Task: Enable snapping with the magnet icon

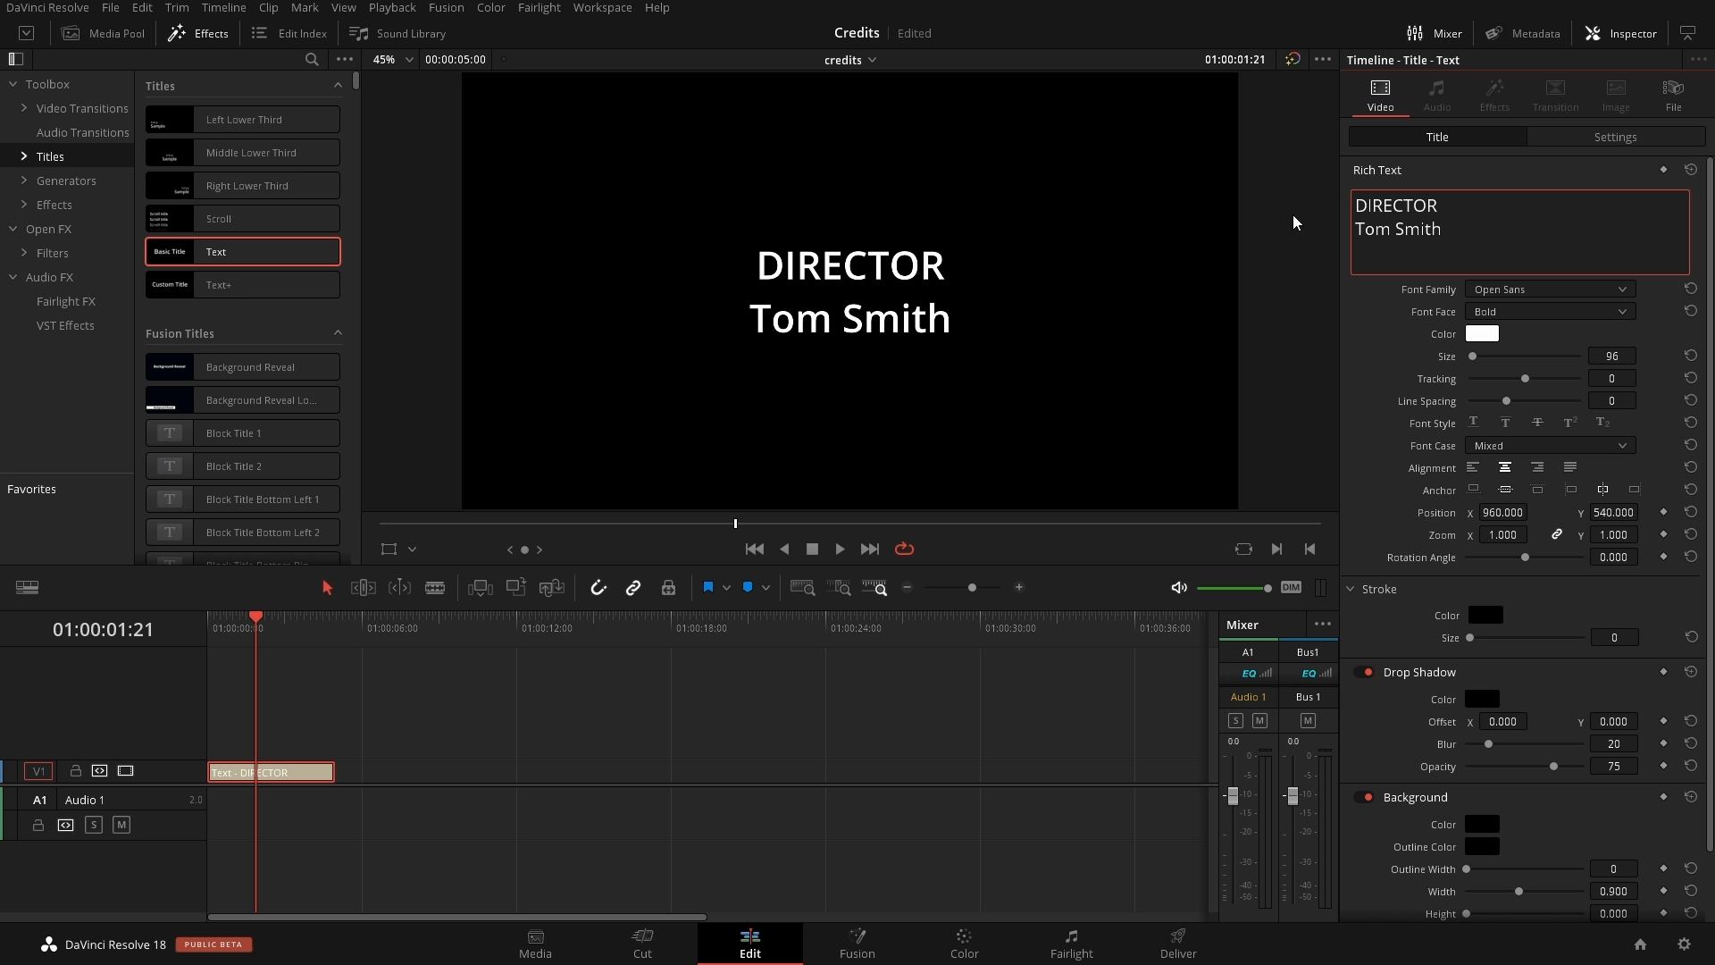Action: pyautogui.click(x=598, y=587)
